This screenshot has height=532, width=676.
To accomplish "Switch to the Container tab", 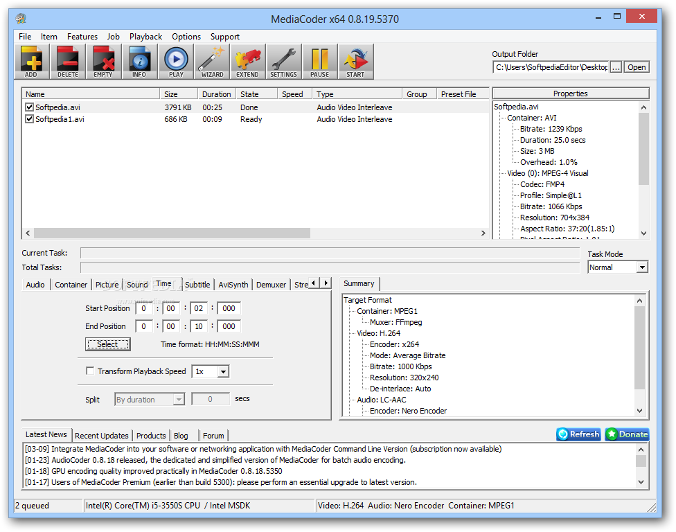I will click(71, 285).
